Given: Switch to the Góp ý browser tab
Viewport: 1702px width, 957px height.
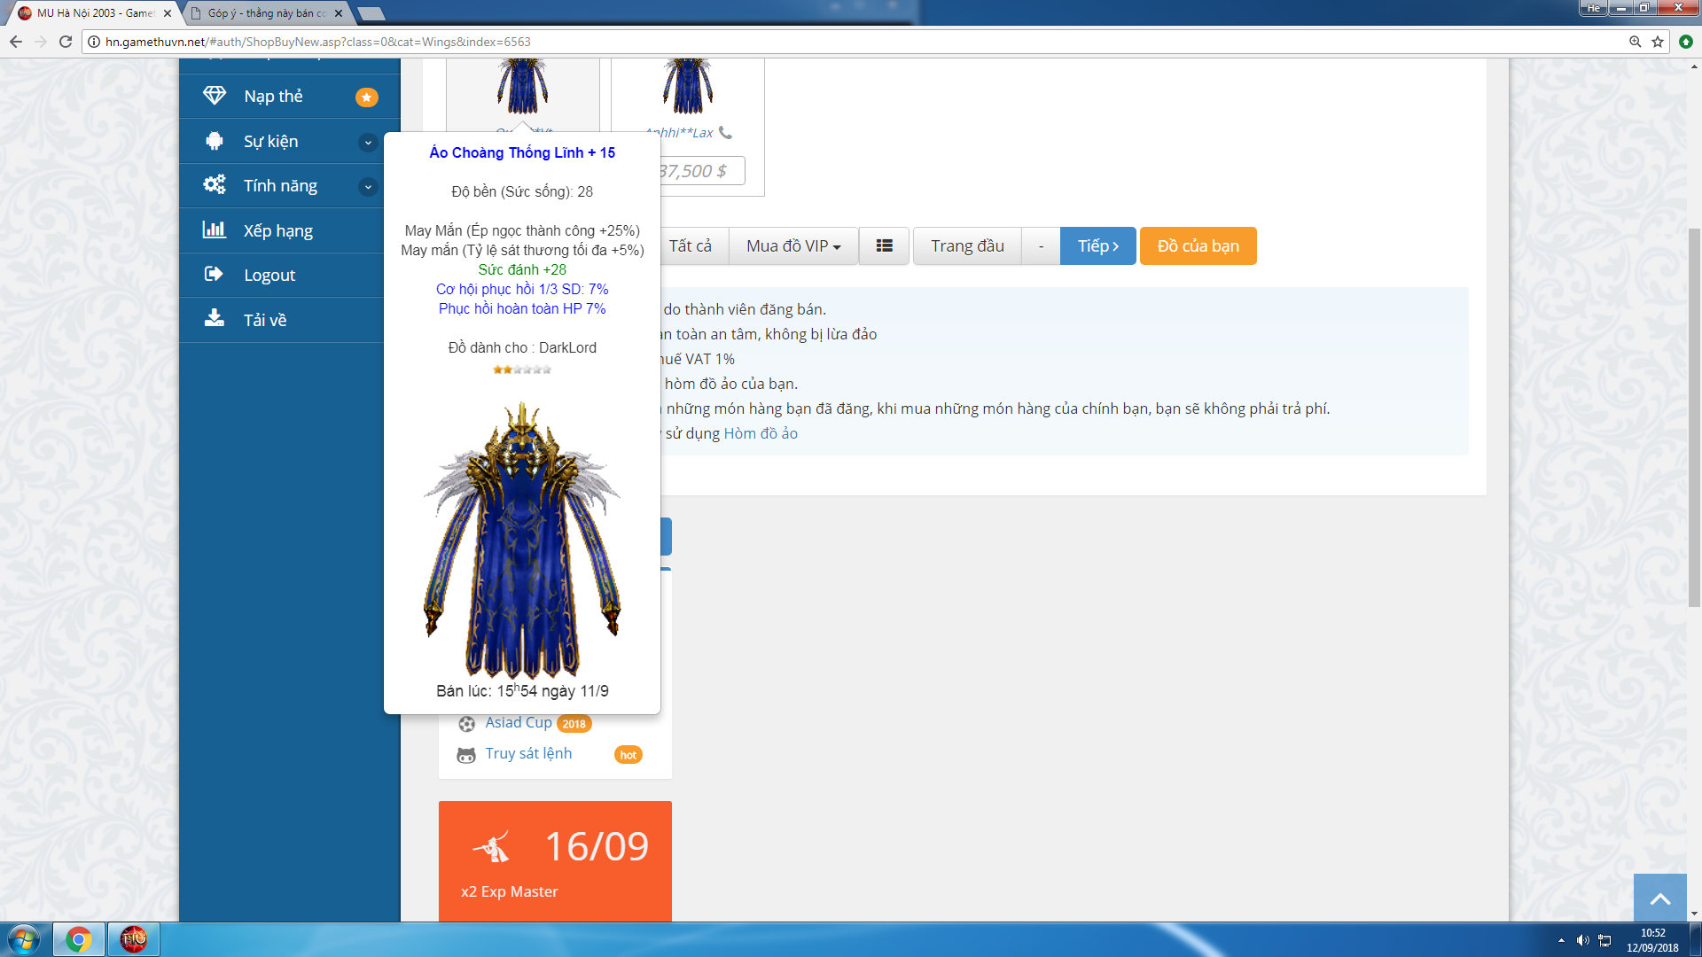Looking at the screenshot, I should (266, 13).
